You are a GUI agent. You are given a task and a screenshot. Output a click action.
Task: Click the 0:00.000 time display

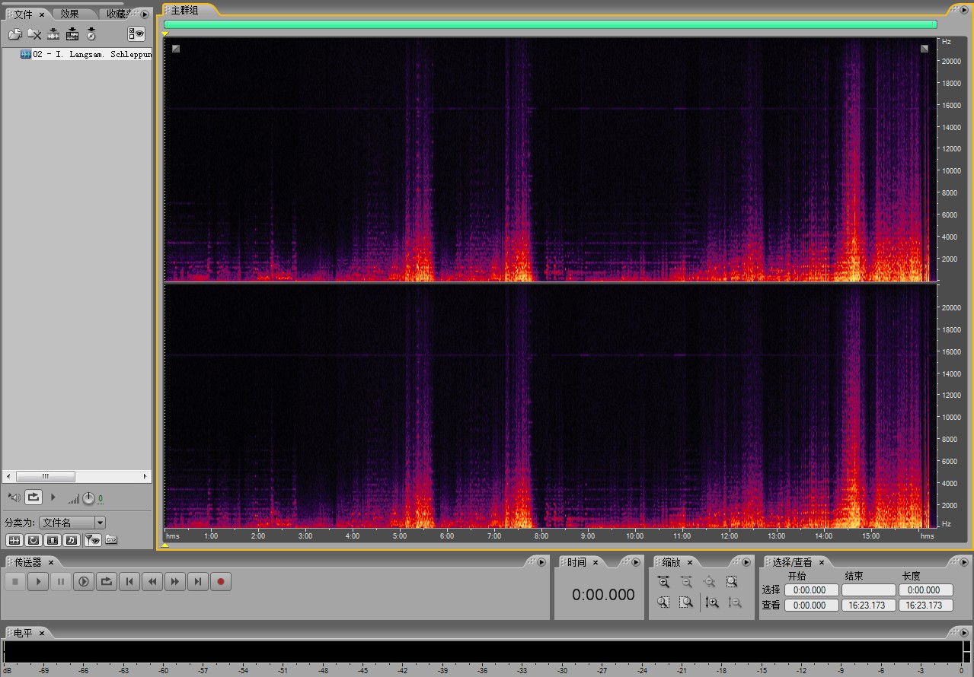tap(603, 595)
